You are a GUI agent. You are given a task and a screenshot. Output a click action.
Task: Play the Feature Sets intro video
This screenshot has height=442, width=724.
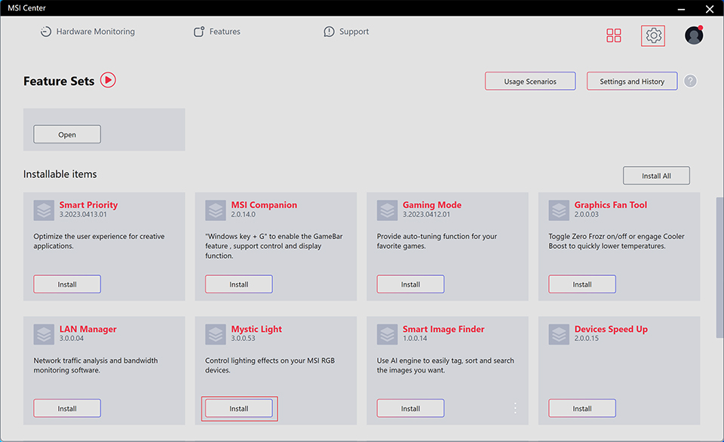tap(108, 81)
